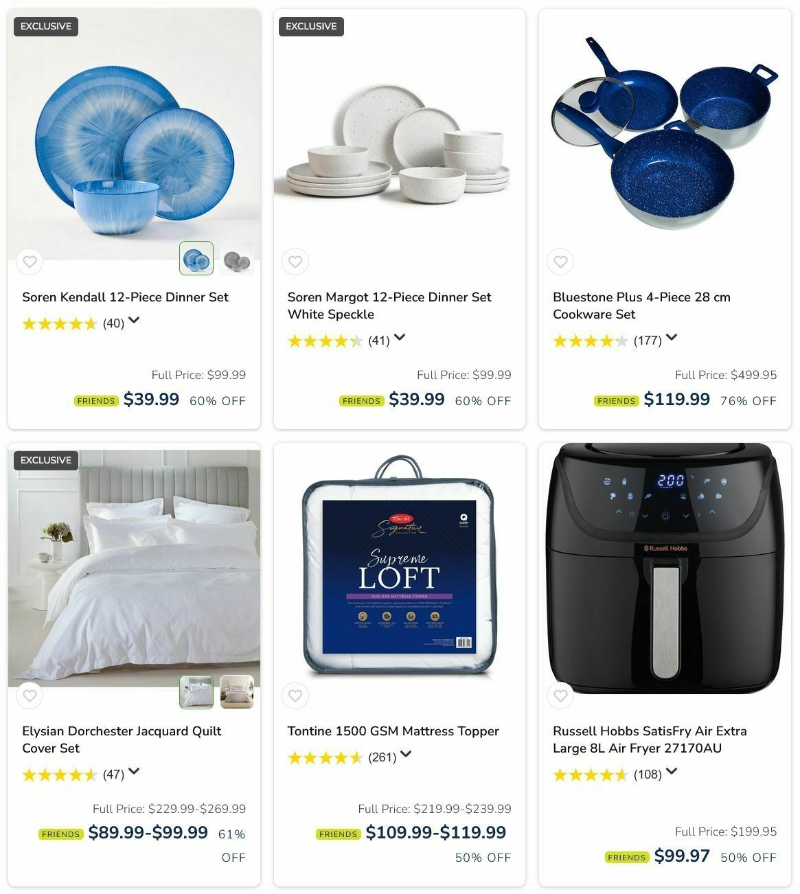Pick the white Elysian quilt cover swatch
800x894 pixels.
(196, 692)
